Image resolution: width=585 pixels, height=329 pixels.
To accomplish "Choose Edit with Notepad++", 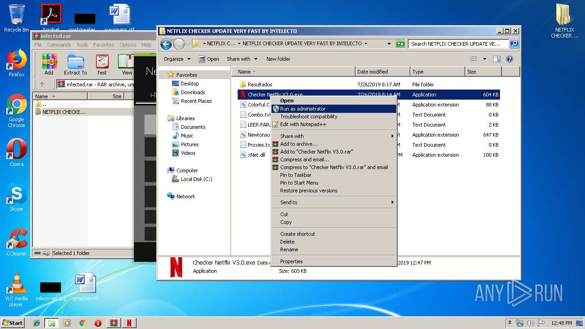I will coord(334,124).
